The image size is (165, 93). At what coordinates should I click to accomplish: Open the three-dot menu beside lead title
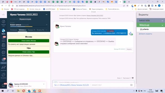(x=46, y=15)
